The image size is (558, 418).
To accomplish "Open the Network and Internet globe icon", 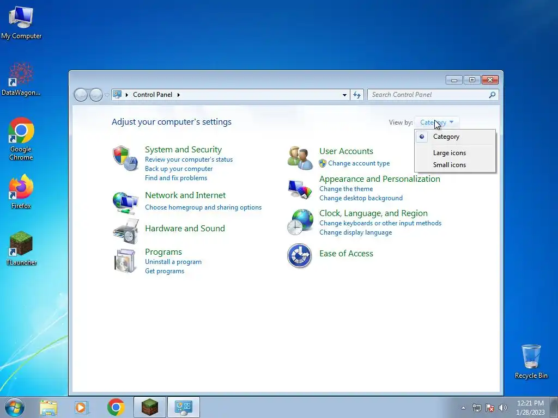I will (125, 203).
